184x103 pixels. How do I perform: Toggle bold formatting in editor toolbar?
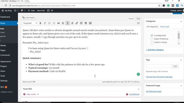40,23
